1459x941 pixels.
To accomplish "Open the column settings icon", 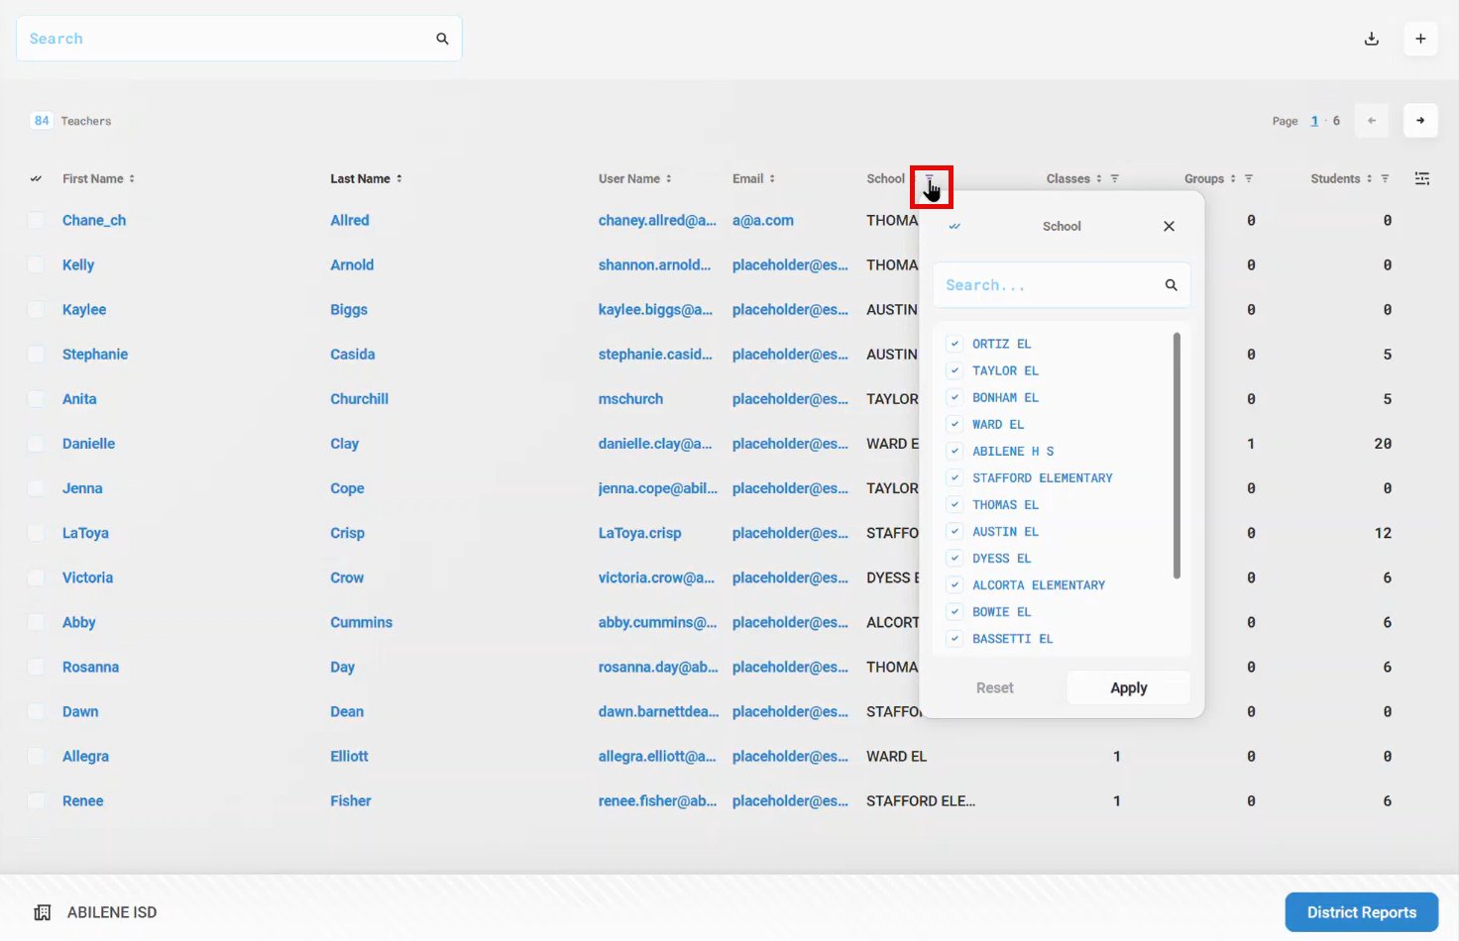I will [x=1422, y=178].
